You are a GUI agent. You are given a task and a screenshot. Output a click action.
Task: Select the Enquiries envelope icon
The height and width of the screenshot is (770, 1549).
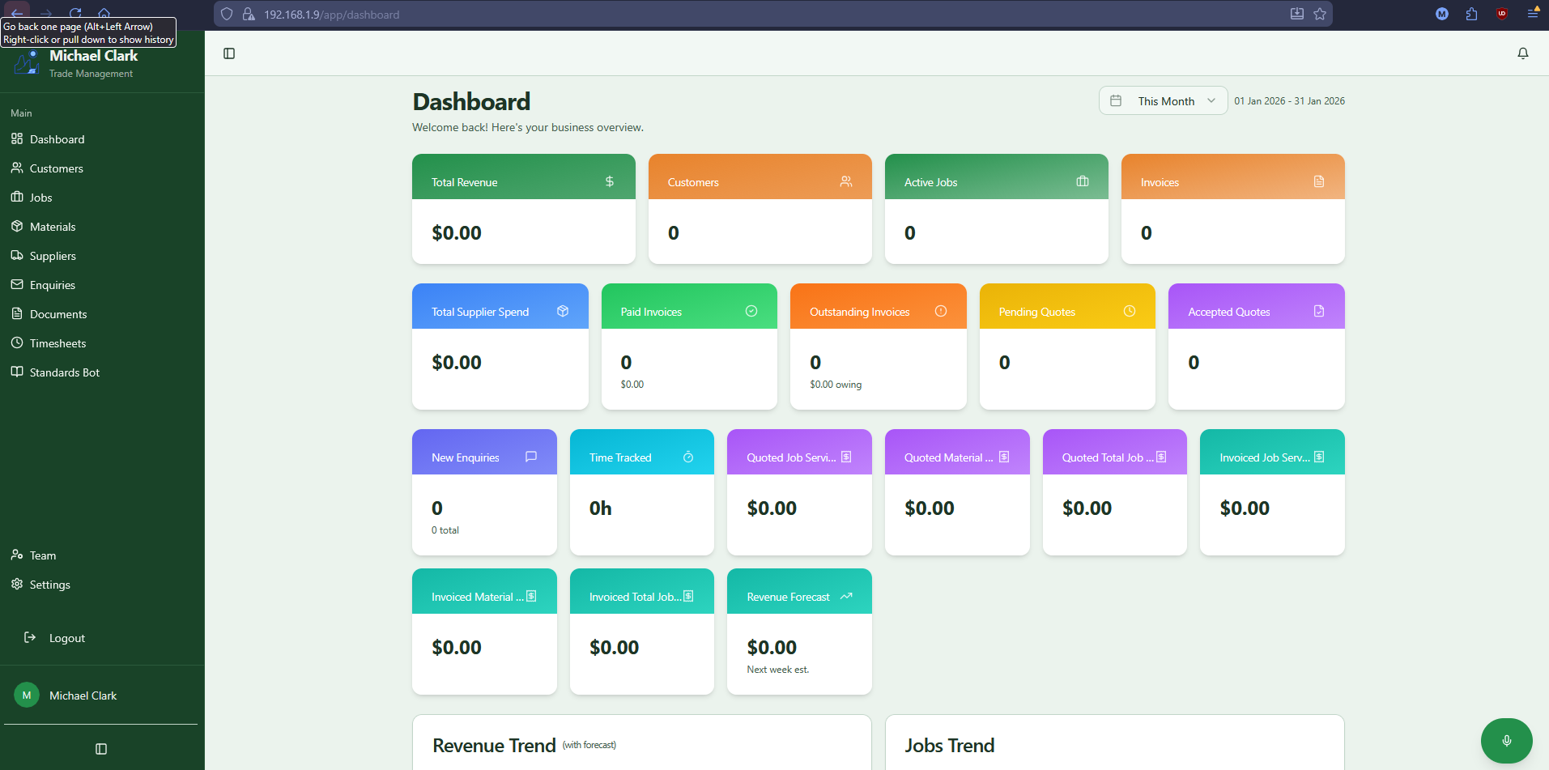(17, 284)
